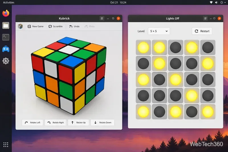Viewport: 228px width, 152px height.
Task: Toggle the lit light in row 1, column 4
Action: pos(192,47)
